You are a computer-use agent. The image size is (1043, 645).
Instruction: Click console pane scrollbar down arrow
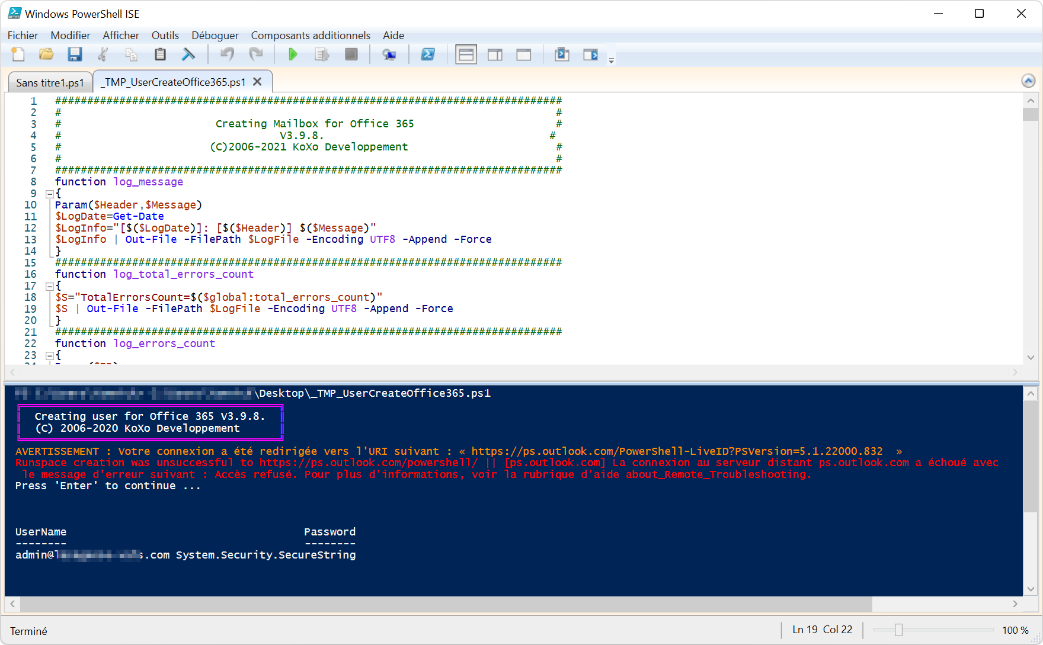1031,589
